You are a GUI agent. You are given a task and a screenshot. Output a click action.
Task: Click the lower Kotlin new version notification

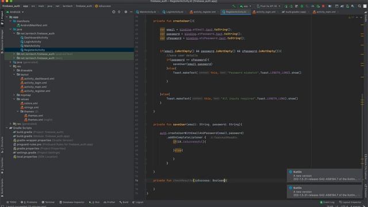pyautogui.click(x=324, y=191)
